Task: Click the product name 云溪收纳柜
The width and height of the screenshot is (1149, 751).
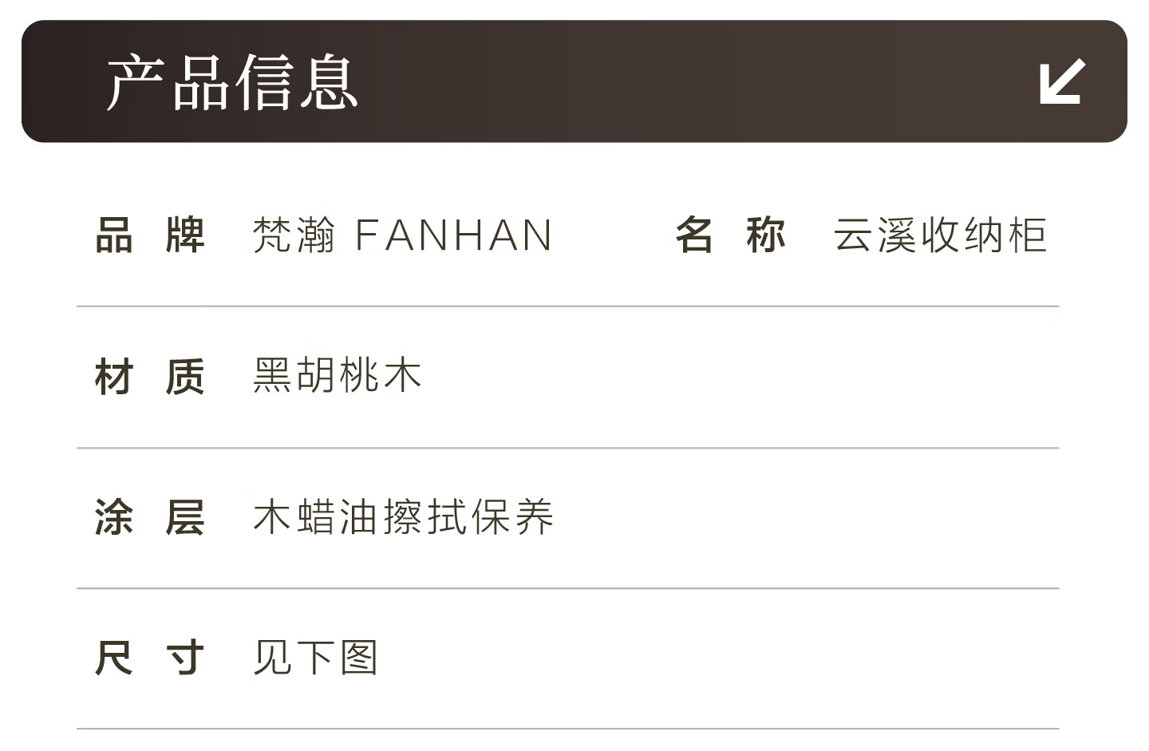Action: point(940,235)
